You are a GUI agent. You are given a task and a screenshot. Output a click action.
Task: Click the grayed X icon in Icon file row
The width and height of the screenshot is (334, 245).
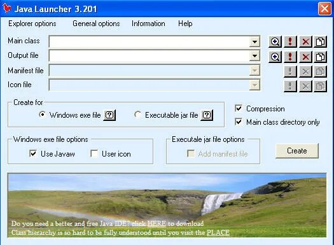click(x=305, y=86)
